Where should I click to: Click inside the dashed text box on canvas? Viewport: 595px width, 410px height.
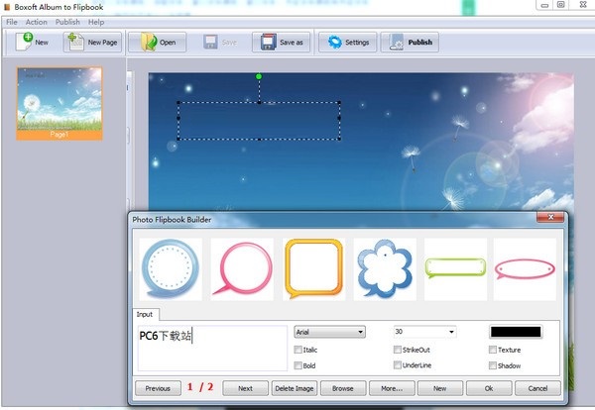259,121
